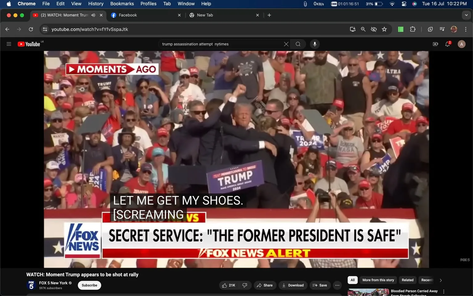Open YouTube voice search microphone
473x296 pixels.
point(314,44)
